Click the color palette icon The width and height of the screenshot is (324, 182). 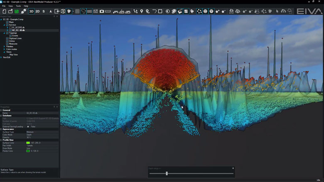pyautogui.click(x=174, y=11)
